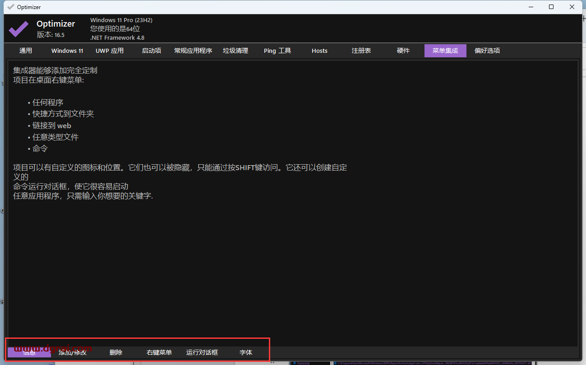
Task: Select the 启动项 tab
Action: [x=152, y=51]
